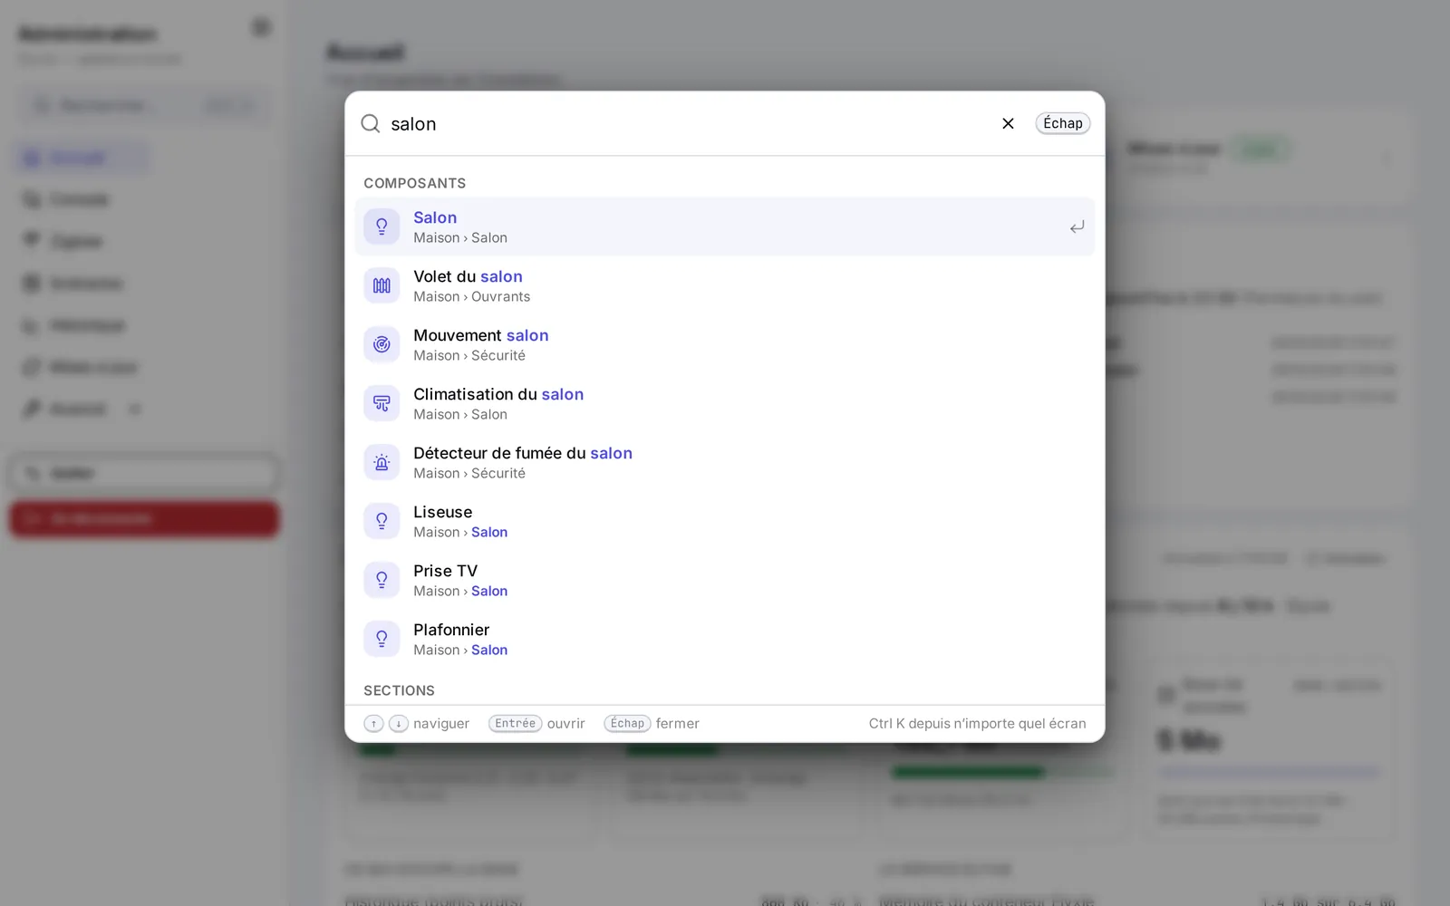
Task: Click the Échap button in search bar
Action: coord(1063,123)
